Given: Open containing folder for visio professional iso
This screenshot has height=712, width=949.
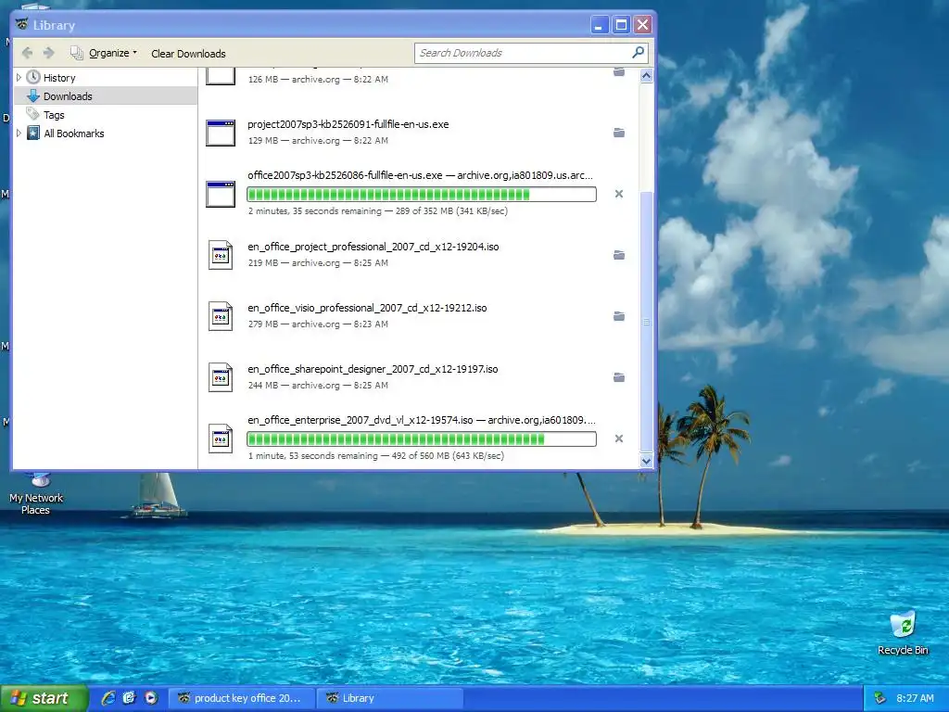Looking at the screenshot, I should pos(618,316).
